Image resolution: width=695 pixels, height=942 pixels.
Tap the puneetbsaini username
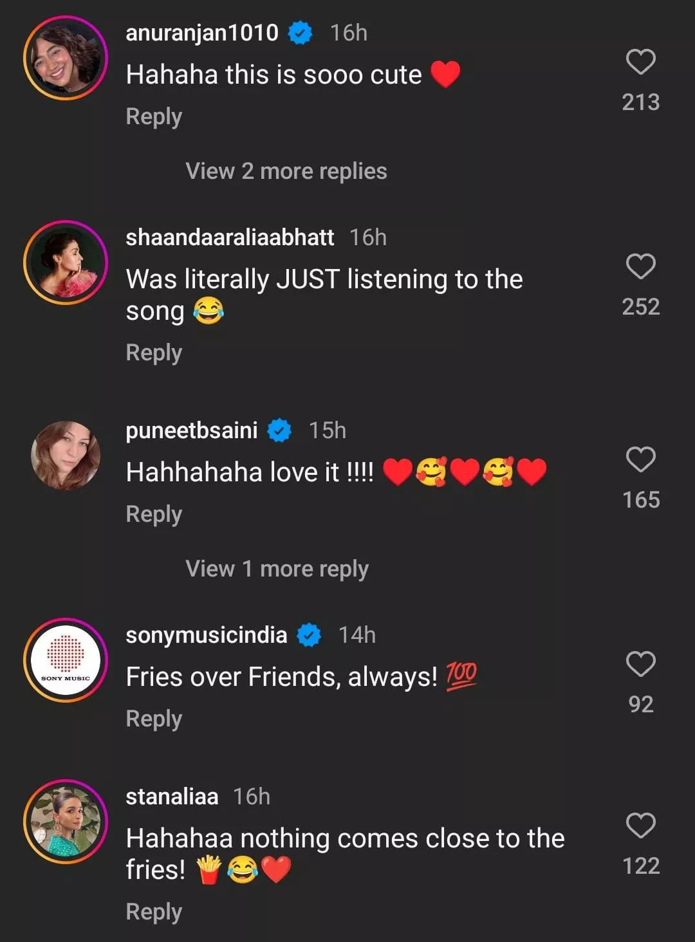[x=191, y=430]
